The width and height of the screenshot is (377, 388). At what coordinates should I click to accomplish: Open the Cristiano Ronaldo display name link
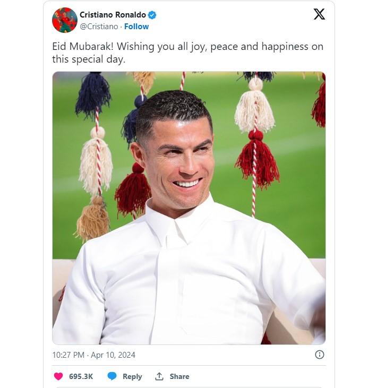coord(113,15)
